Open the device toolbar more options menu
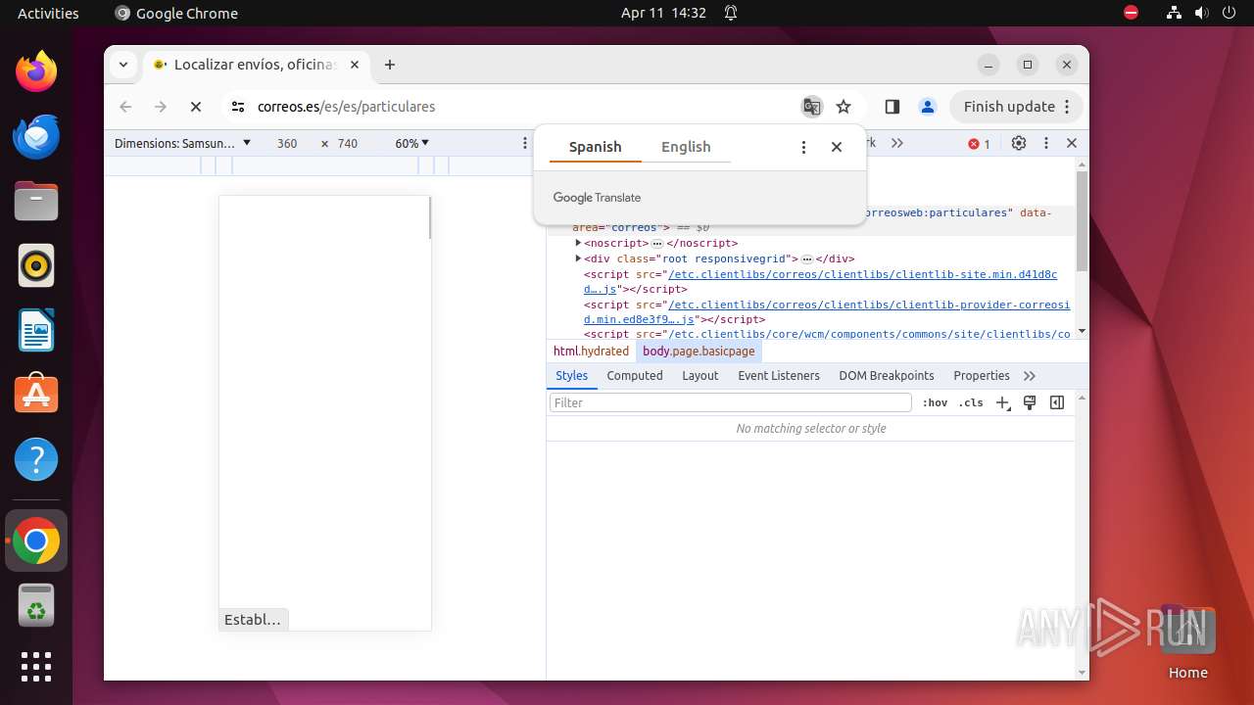 (525, 143)
